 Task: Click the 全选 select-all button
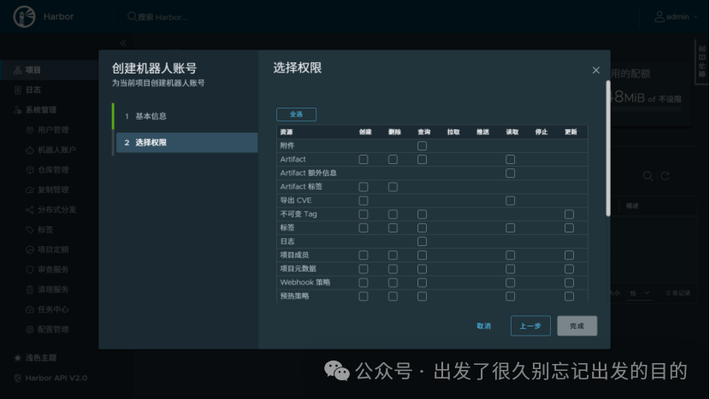pyautogui.click(x=296, y=114)
